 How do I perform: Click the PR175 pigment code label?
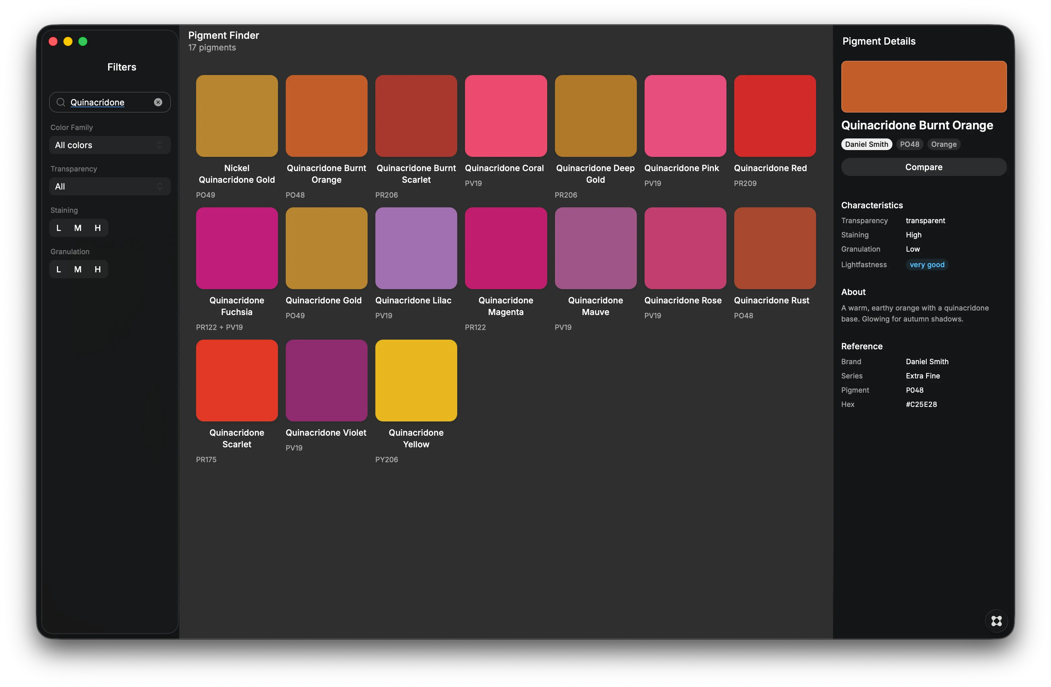206,460
